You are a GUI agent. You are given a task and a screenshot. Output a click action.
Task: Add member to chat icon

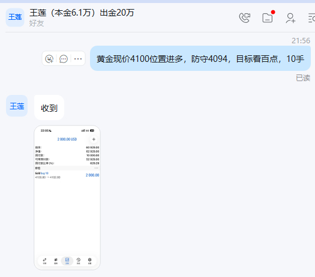(x=290, y=18)
